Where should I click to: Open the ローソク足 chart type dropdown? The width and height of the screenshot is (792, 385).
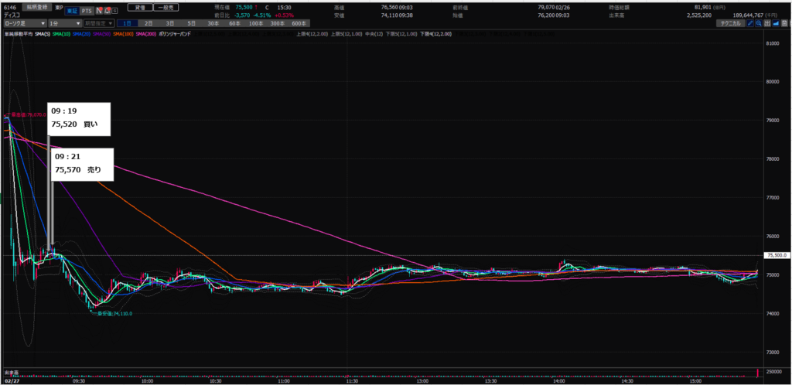tap(25, 25)
